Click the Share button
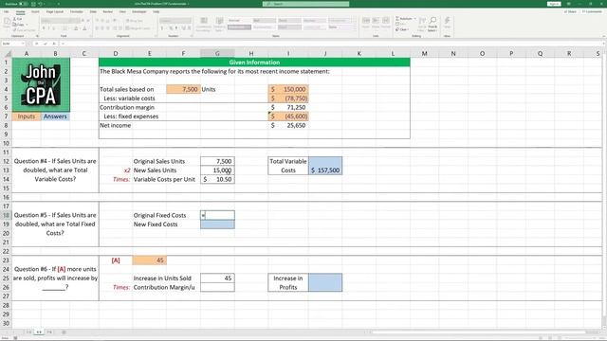This screenshot has height=341, width=607. click(571, 12)
